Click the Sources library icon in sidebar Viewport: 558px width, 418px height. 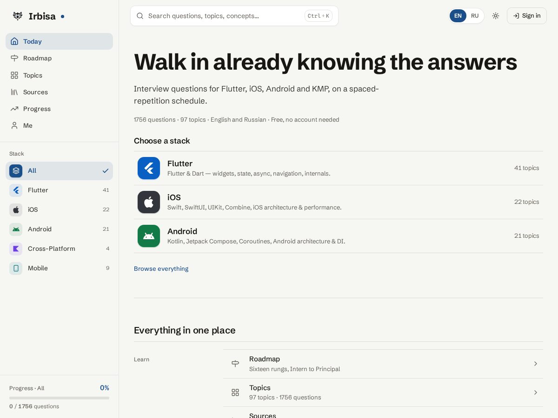(14, 92)
